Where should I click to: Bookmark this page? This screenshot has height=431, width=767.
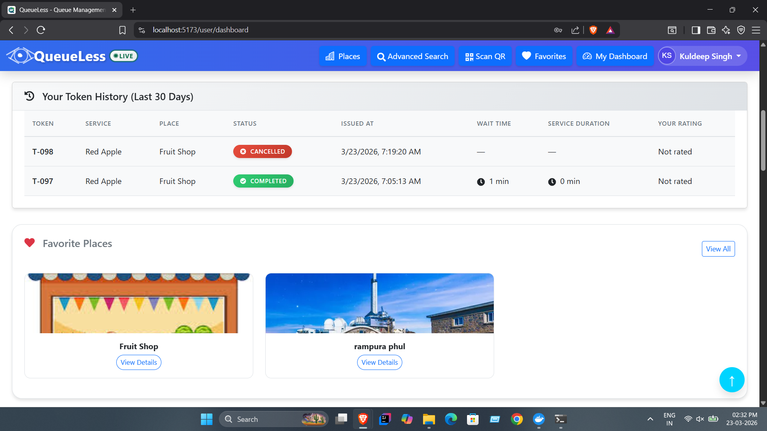point(122,30)
